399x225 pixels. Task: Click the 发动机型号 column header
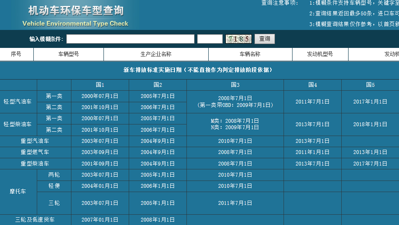[320, 54]
